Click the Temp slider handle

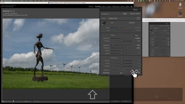point(119,28)
